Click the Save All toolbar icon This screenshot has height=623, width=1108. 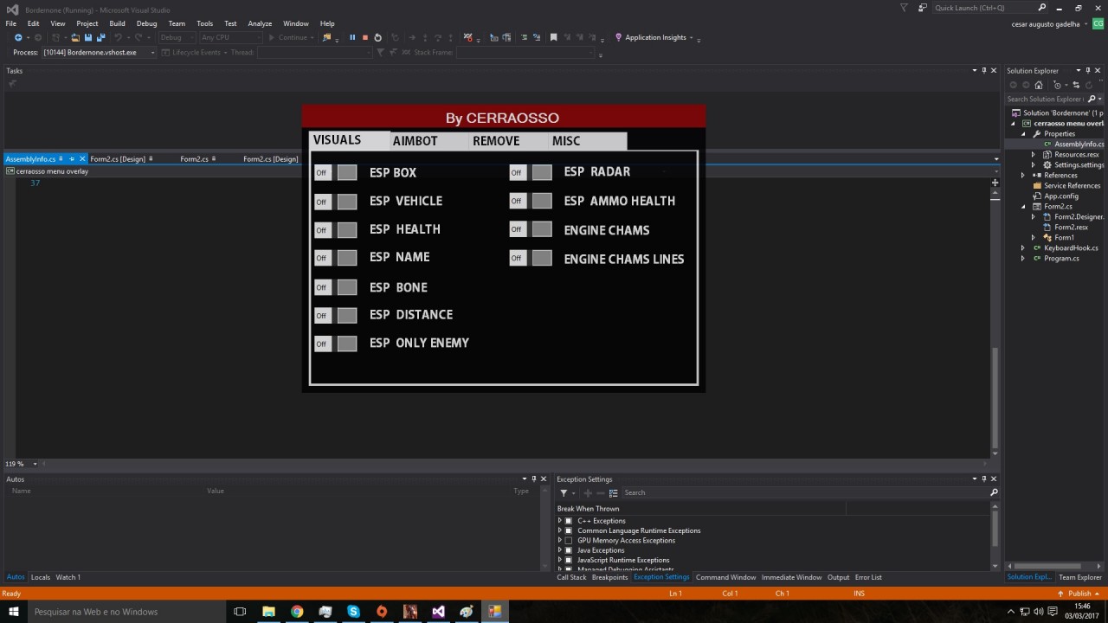[x=100, y=37]
